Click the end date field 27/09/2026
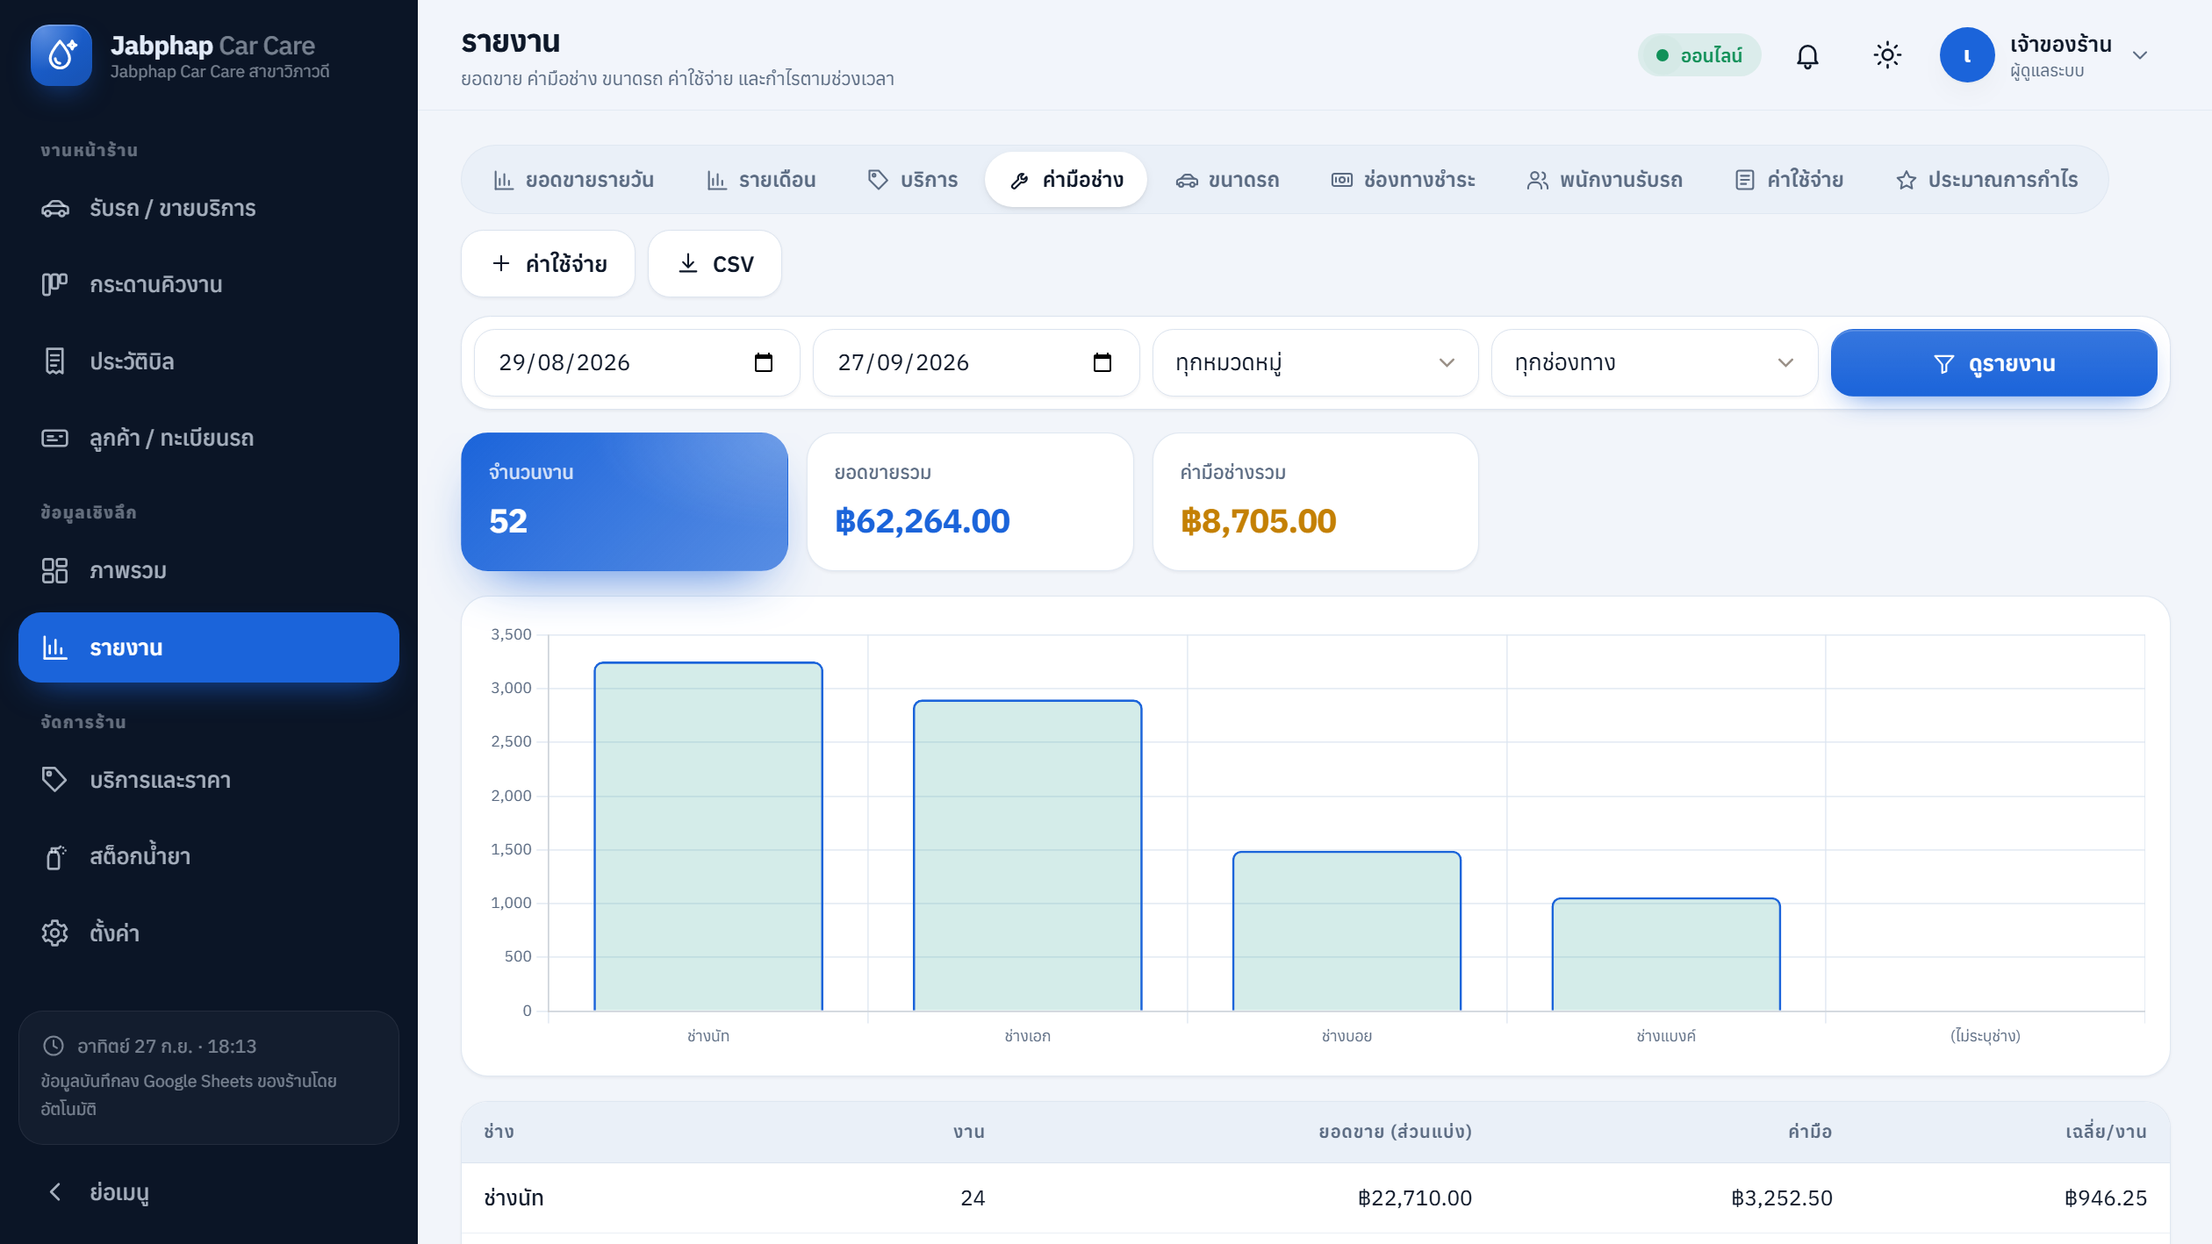 click(x=975, y=362)
